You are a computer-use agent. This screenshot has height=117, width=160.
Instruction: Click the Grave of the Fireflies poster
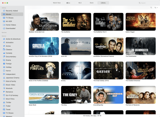coord(44,70)
